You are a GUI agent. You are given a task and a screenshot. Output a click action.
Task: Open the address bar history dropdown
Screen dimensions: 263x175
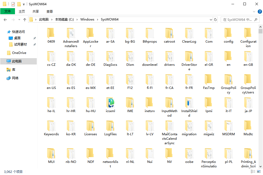(211, 20)
